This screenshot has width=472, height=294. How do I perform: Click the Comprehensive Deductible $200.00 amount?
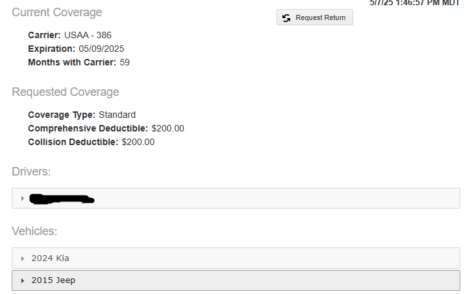168,128
